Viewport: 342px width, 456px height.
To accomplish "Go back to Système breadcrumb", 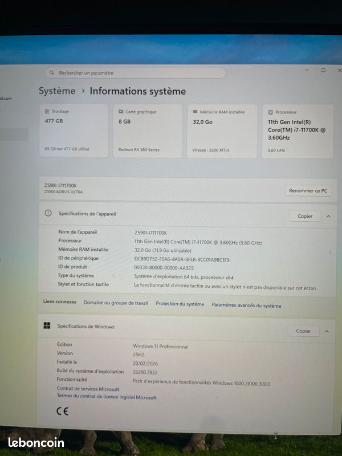I will [x=57, y=91].
